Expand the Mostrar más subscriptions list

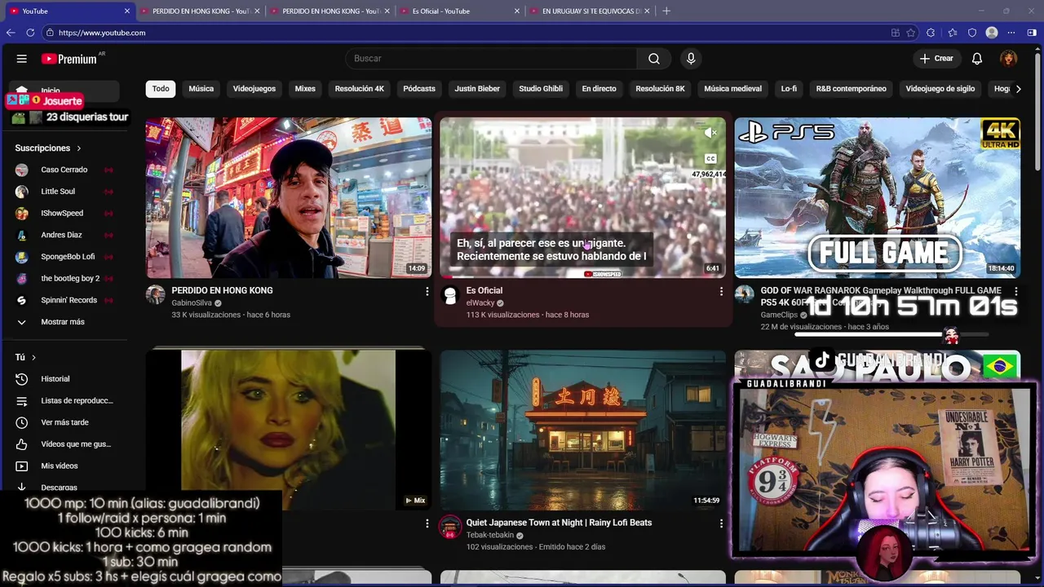tap(63, 322)
